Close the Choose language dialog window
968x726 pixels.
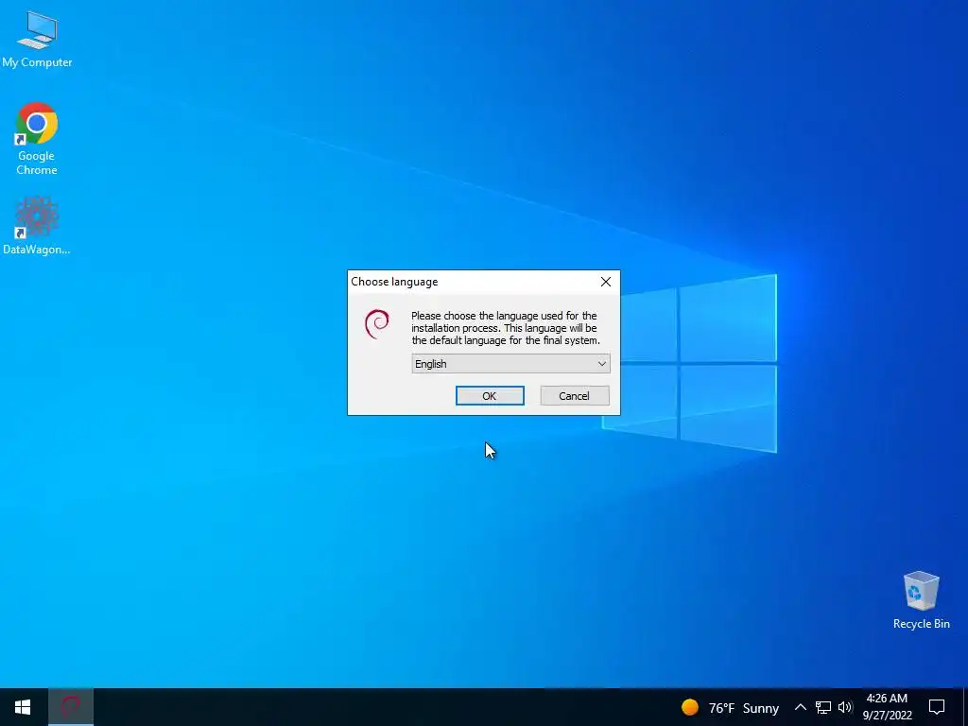click(606, 282)
